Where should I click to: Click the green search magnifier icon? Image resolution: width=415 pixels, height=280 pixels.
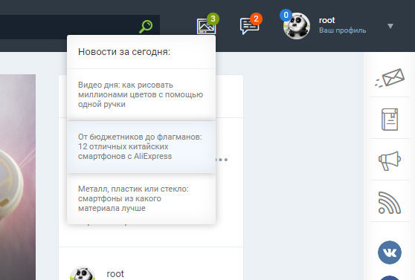(146, 27)
